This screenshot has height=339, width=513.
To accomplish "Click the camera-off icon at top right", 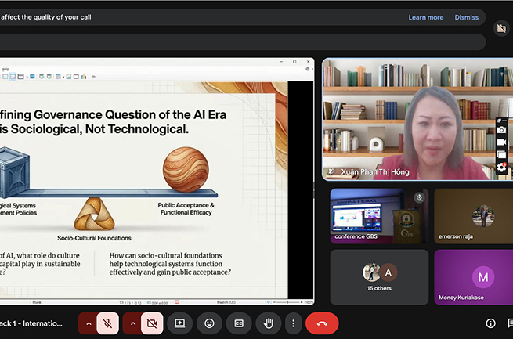I will [x=501, y=28].
